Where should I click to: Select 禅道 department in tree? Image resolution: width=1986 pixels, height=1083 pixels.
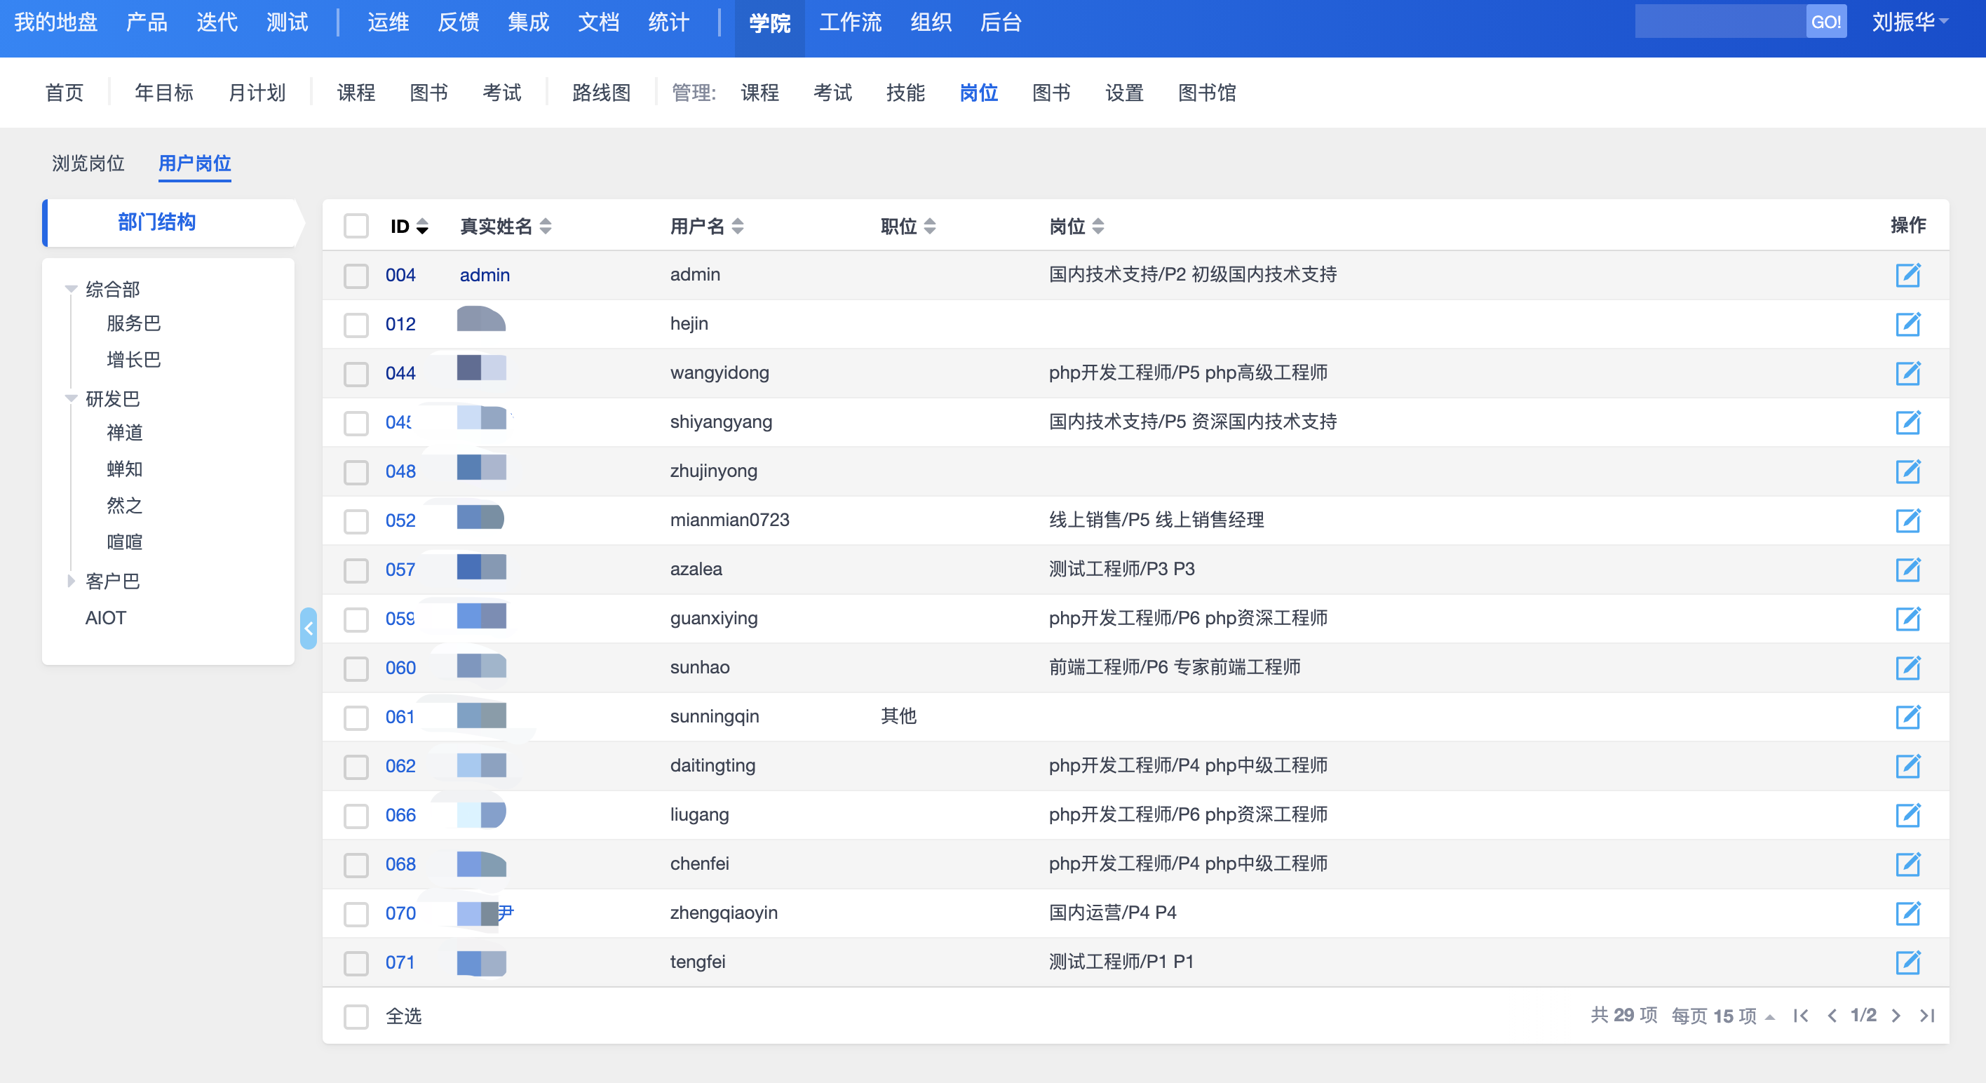125,433
